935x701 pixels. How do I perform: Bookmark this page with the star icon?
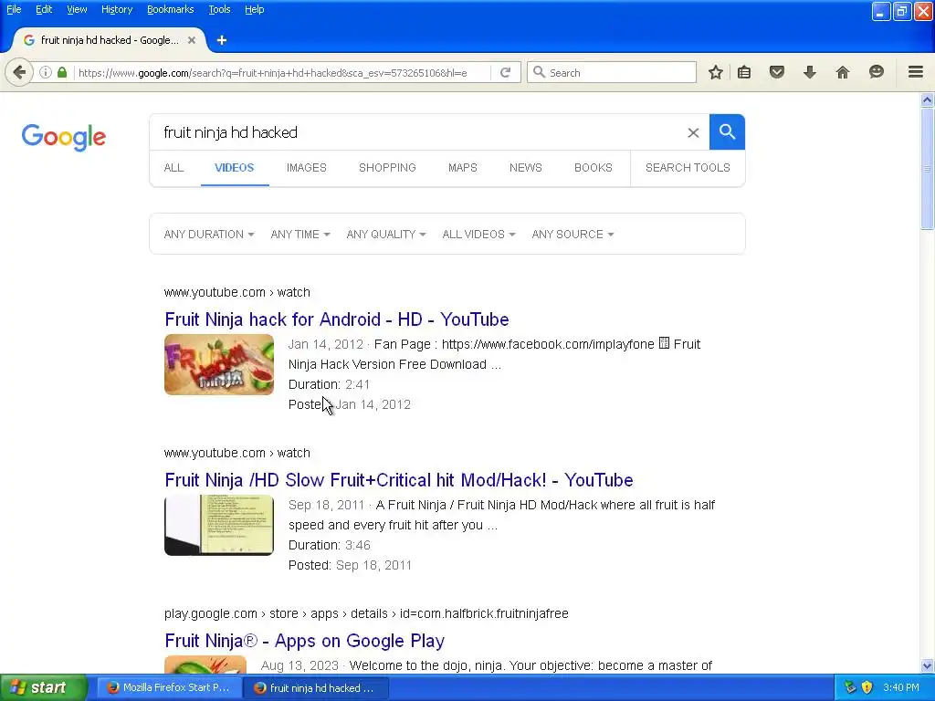click(x=716, y=73)
